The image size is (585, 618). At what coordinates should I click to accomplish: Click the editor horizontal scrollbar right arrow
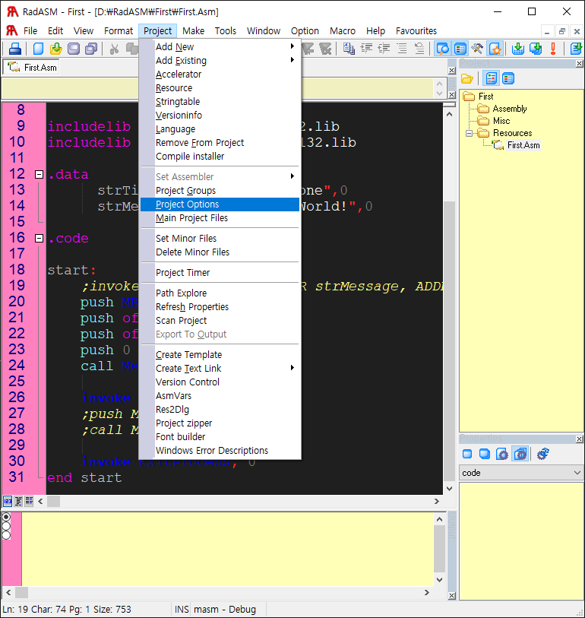437,502
